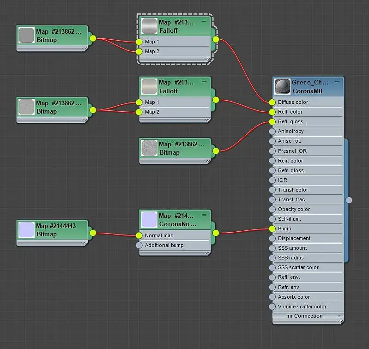Viewport: 369px width, 349px height.
Task: Click the thumbnail of the Falloff feeding Refl. color
Action: (149, 86)
